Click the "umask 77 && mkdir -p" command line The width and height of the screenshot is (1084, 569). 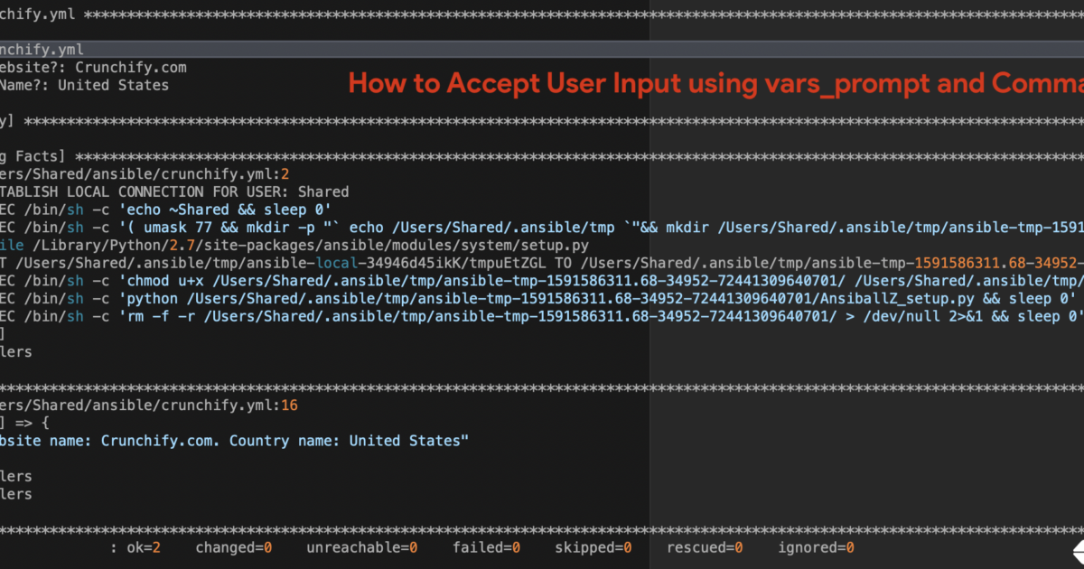pyautogui.click(x=542, y=227)
